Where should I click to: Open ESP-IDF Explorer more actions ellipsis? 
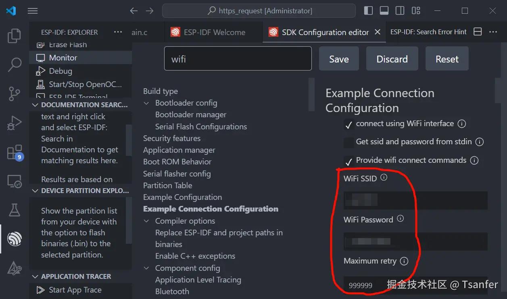[118, 32]
